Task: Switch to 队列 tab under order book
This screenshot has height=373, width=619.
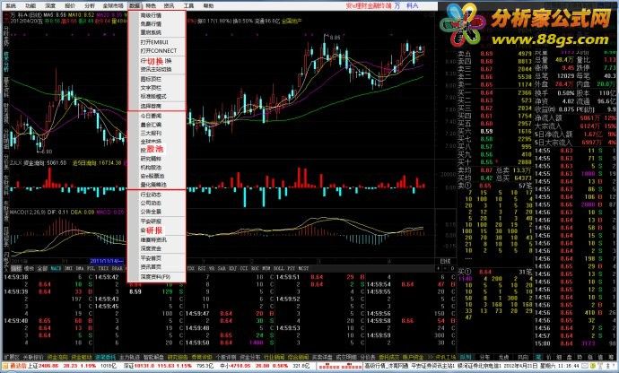Action: (x=466, y=357)
